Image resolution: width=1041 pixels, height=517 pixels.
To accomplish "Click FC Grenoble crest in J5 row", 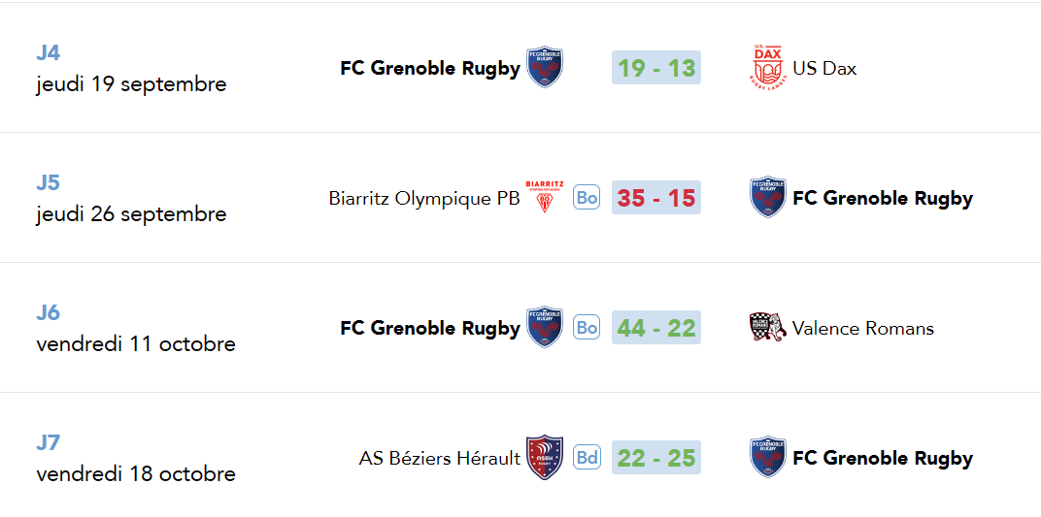I will [767, 197].
